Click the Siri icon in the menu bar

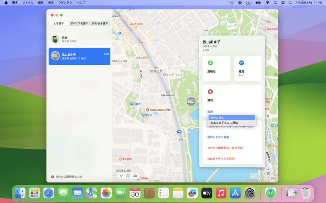click(290, 3)
